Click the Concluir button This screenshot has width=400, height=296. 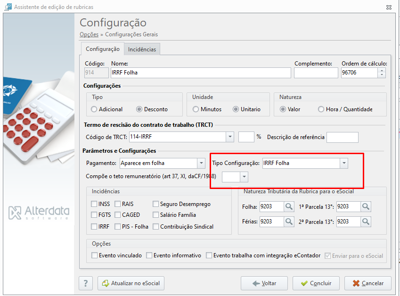tap(316, 283)
